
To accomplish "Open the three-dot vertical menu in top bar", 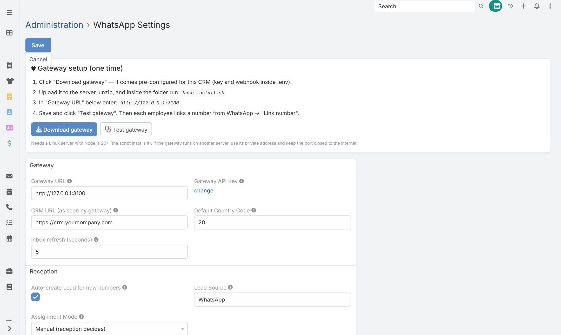I will tap(550, 6).
